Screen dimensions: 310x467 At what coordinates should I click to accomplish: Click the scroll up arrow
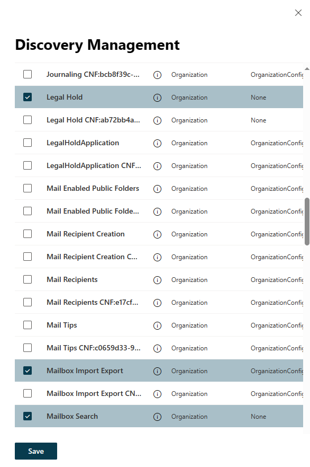tap(307, 69)
